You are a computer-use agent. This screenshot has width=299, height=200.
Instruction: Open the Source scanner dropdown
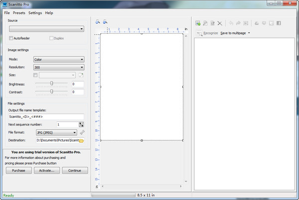pos(46,29)
